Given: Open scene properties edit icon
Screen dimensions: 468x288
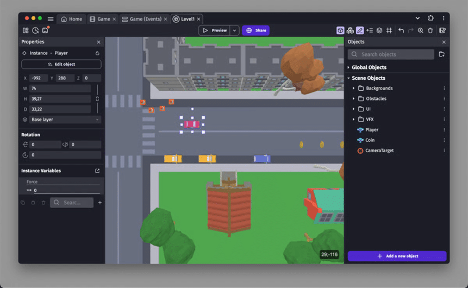Looking at the screenshot, I should point(442,30).
